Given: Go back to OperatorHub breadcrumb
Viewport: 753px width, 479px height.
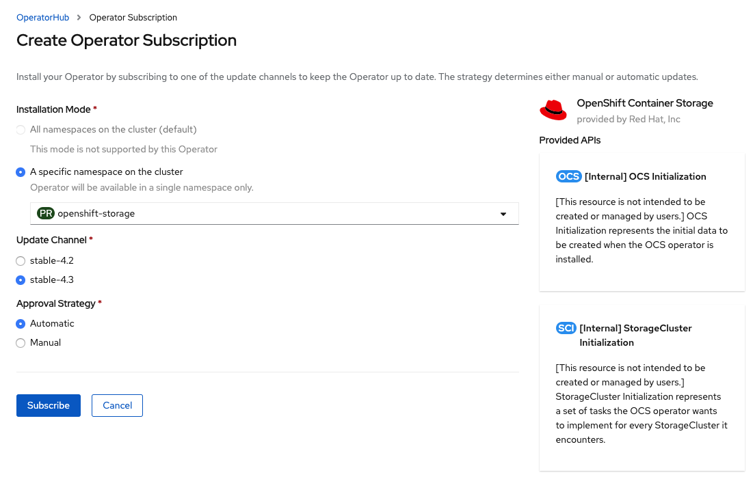Looking at the screenshot, I should click(42, 18).
